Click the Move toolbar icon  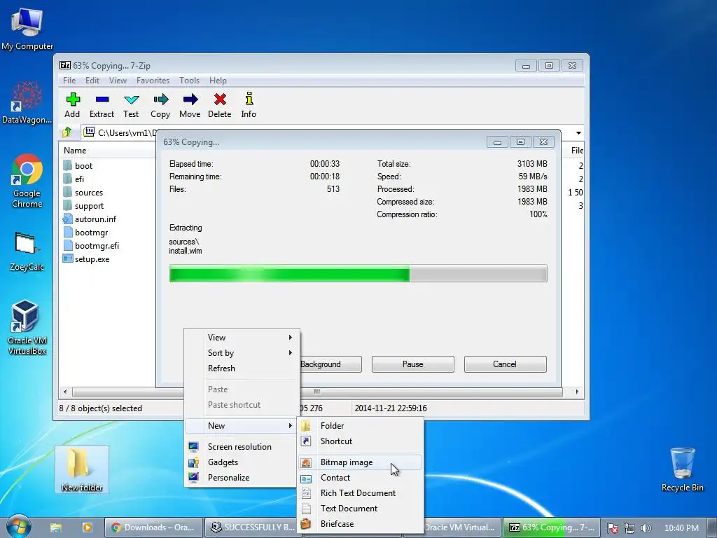[190, 105]
